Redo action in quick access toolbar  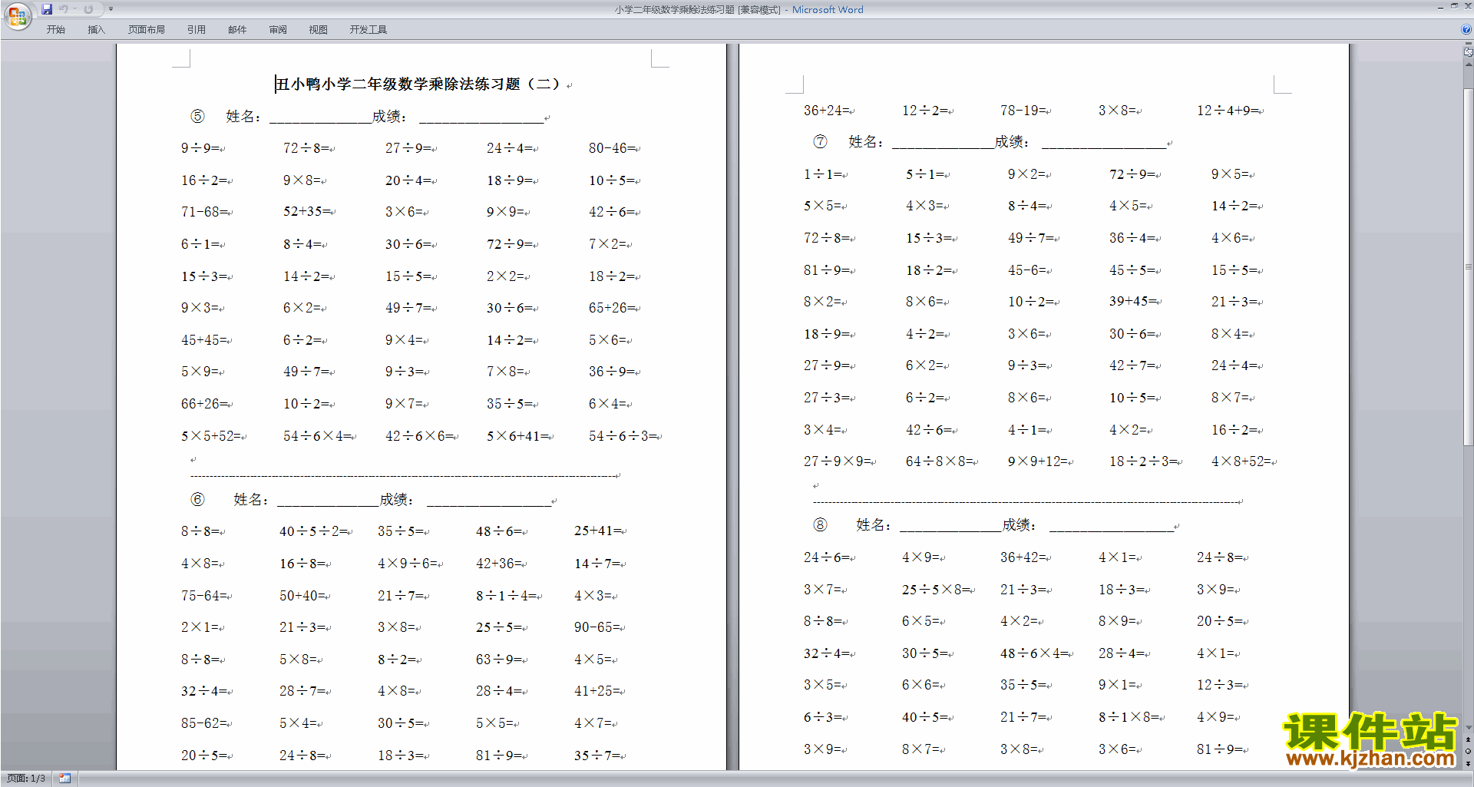coord(89,9)
